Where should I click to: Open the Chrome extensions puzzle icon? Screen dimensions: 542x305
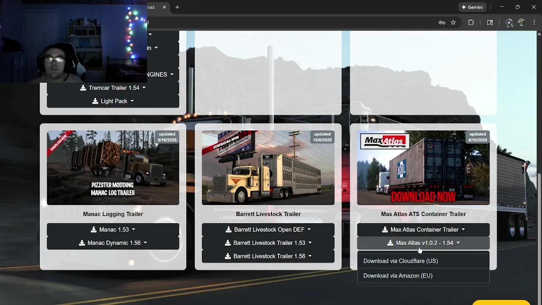pos(471,22)
